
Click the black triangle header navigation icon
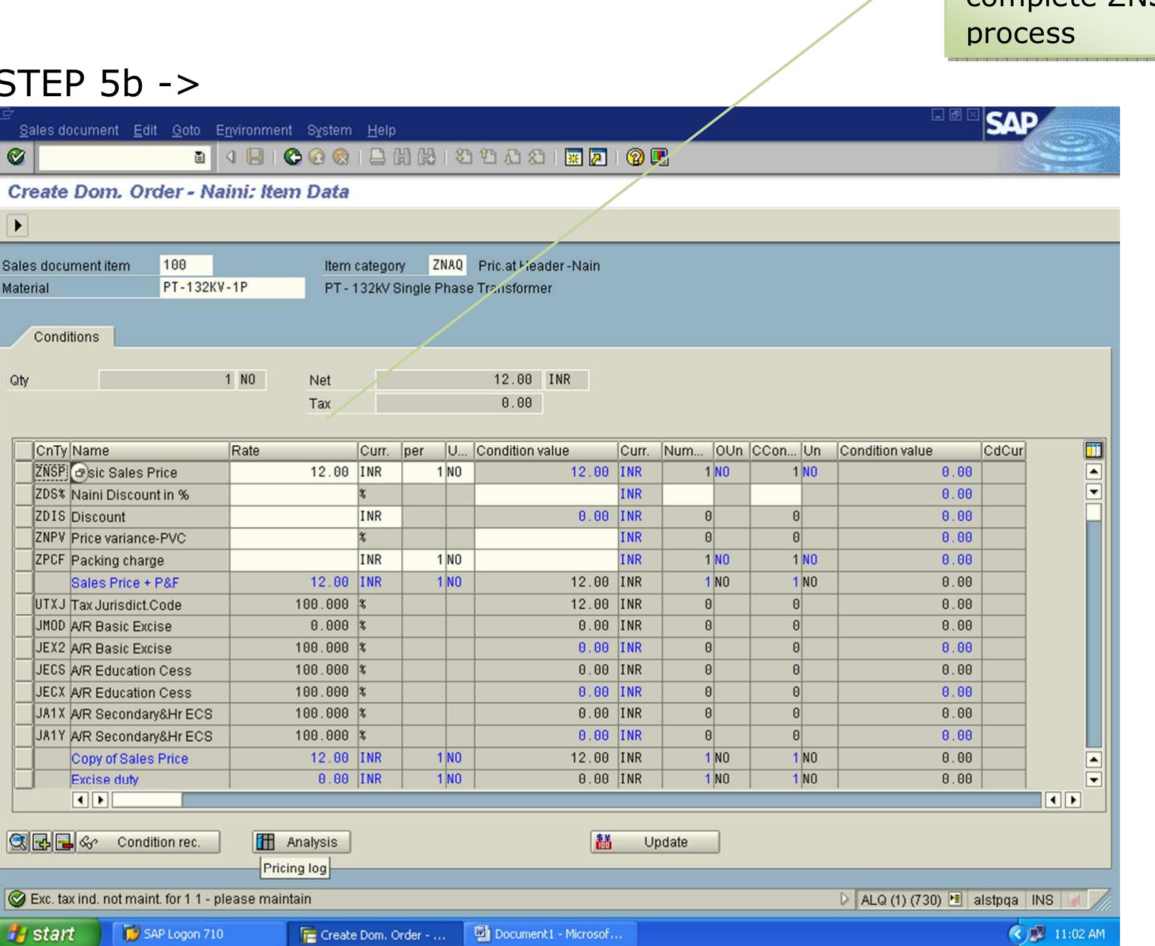tap(17, 226)
